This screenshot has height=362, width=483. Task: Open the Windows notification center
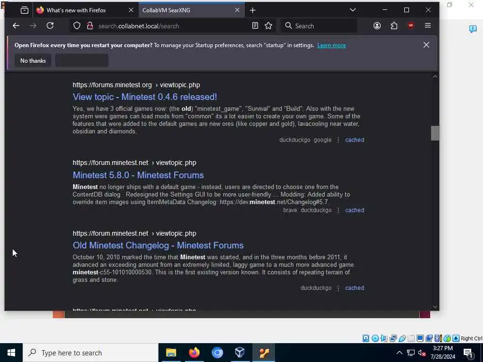468,353
